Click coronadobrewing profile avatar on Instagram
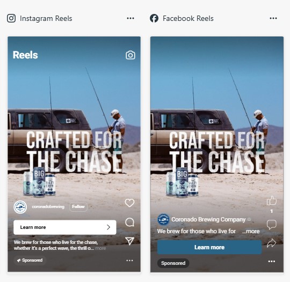This screenshot has height=282, width=290. (20, 207)
